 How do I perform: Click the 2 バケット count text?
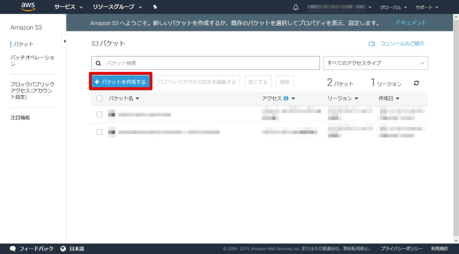[340, 83]
